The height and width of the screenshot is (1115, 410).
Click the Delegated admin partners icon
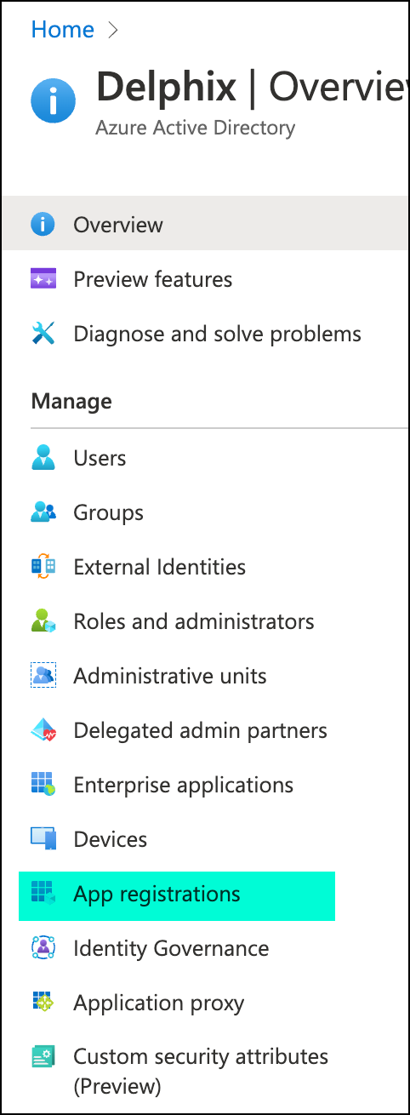(x=43, y=730)
